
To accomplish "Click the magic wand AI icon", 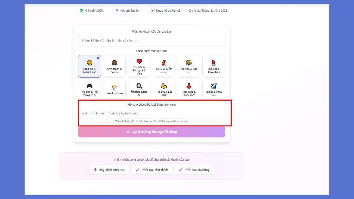I will click(x=153, y=11).
